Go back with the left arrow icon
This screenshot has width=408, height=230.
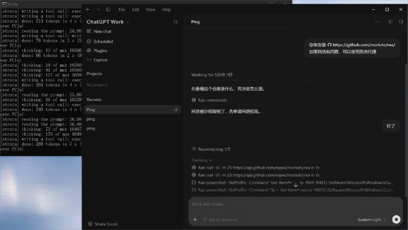(x=88, y=10)
